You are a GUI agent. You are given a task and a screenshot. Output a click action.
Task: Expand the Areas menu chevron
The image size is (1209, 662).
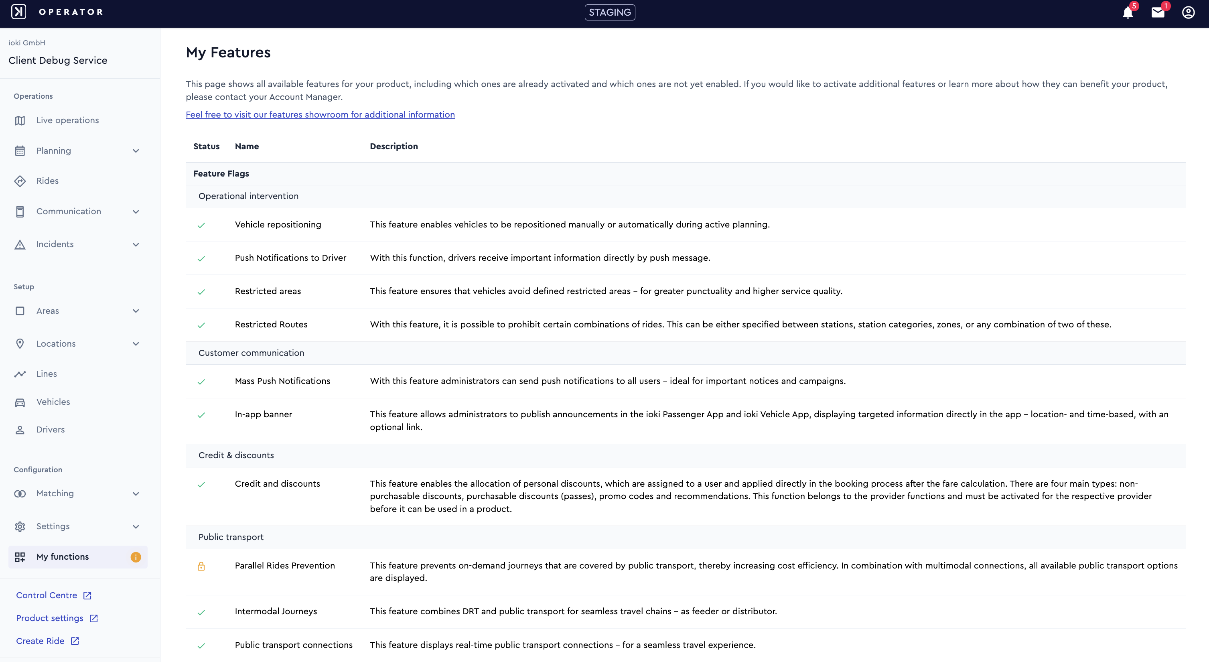136,311
